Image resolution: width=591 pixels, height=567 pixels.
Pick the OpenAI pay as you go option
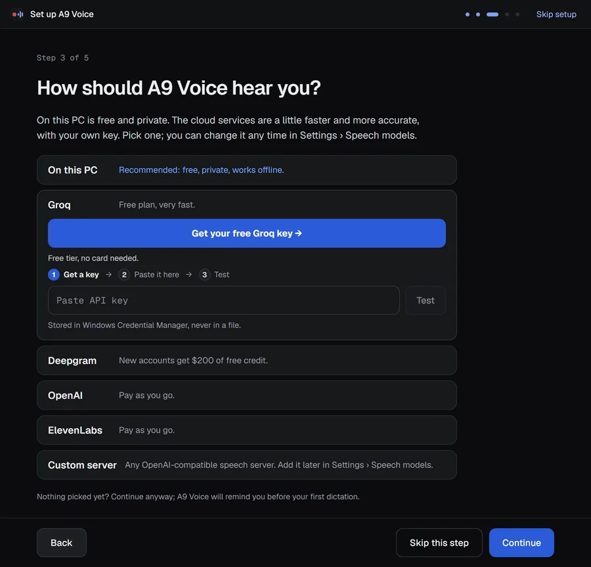click(x=247, y=396)
